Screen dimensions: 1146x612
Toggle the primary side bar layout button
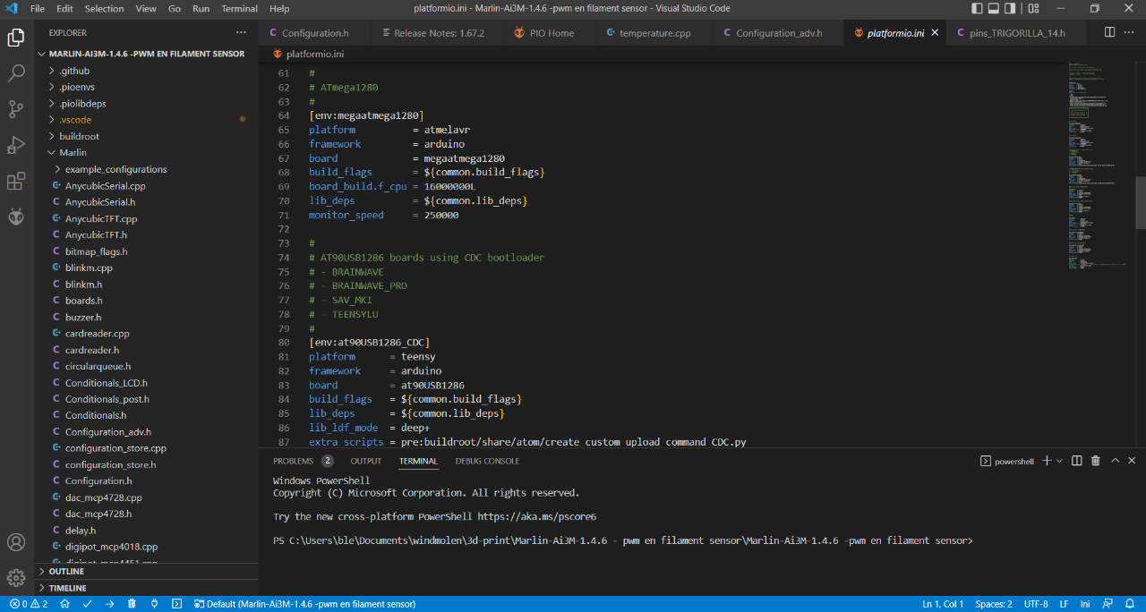point(977,8)
